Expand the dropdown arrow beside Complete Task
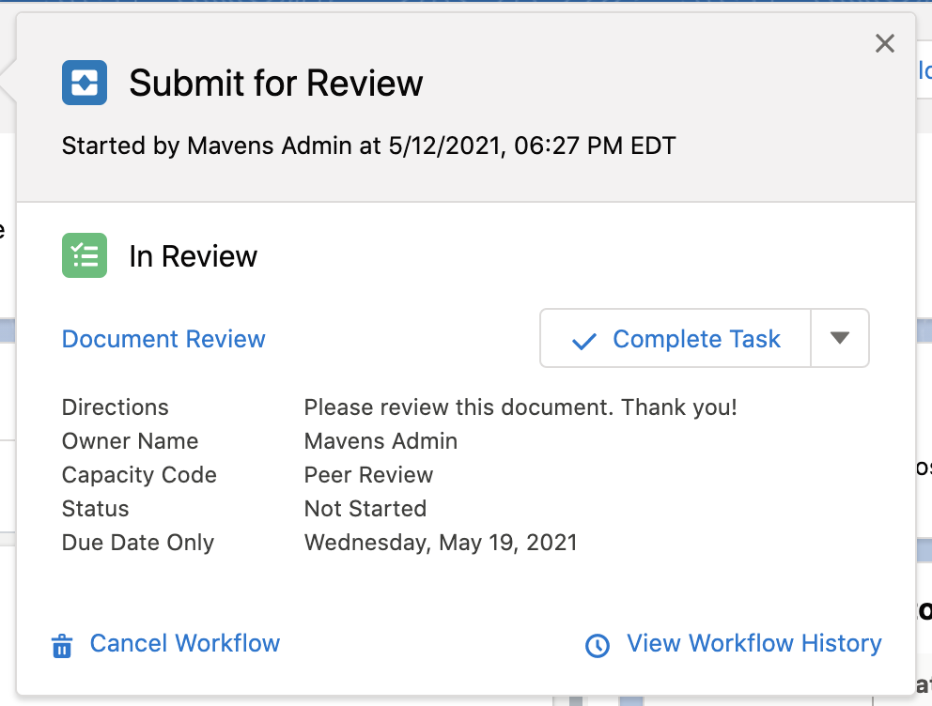The image size is (932, 706). click(840, 338)
